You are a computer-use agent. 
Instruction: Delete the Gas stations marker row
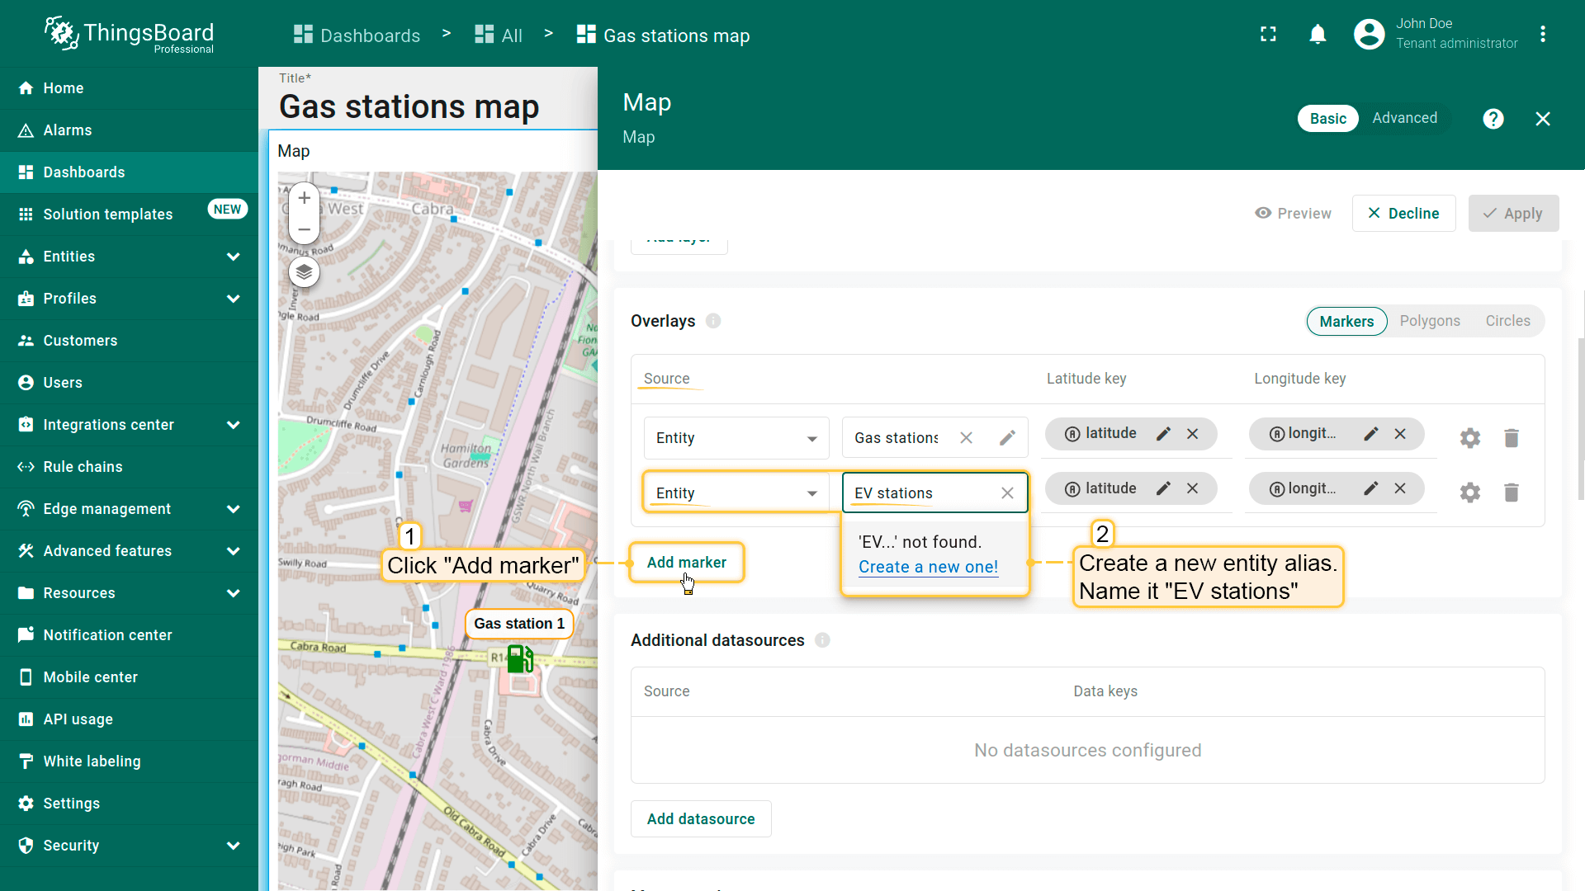tap(1511, 438)
